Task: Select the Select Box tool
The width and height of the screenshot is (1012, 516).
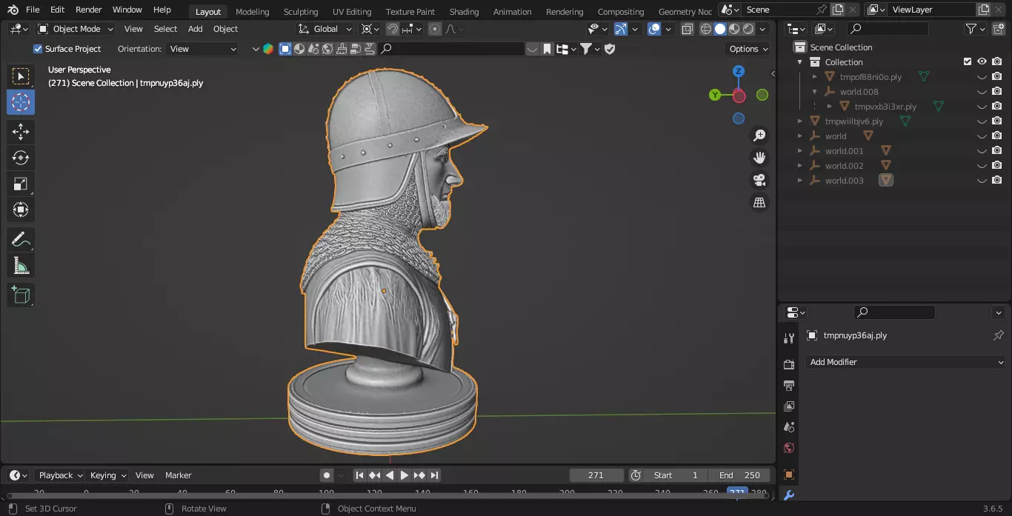Action: coord(21,76)
